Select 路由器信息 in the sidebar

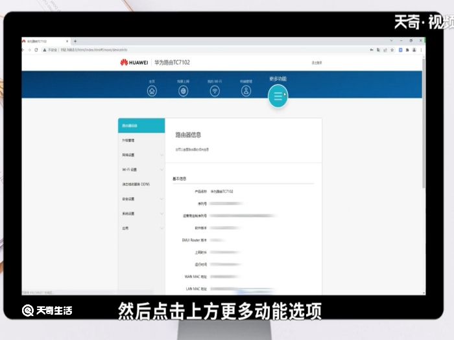coord(141,126)
